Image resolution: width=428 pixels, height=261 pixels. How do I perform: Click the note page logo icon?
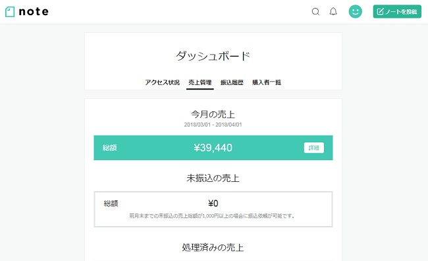pos(10,12)
